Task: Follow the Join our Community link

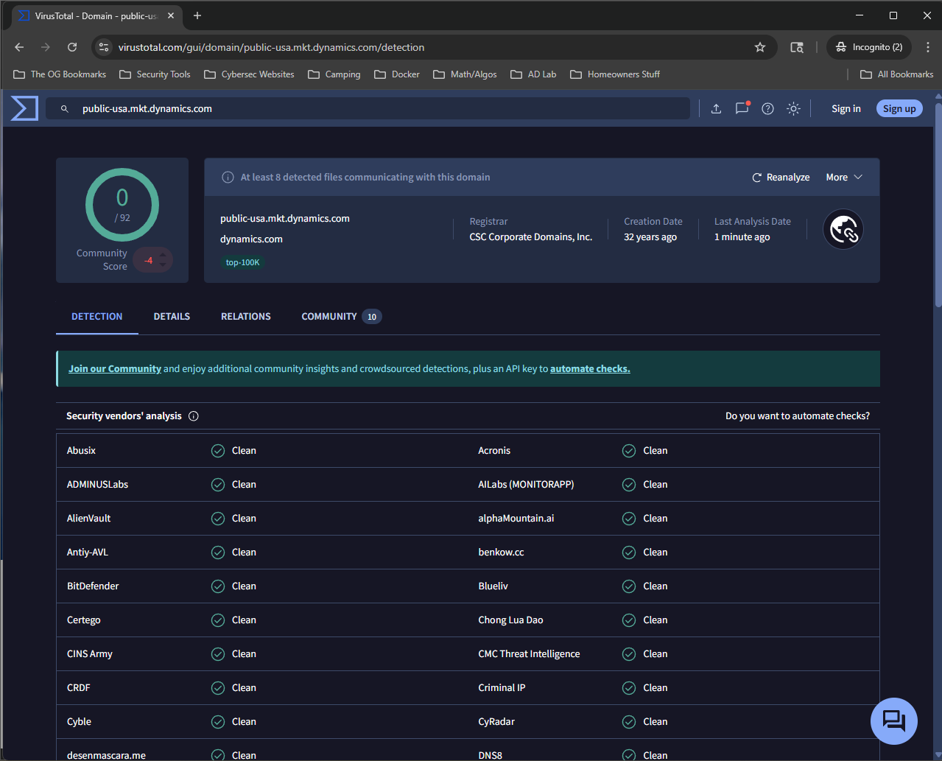Action: [114, 368]
